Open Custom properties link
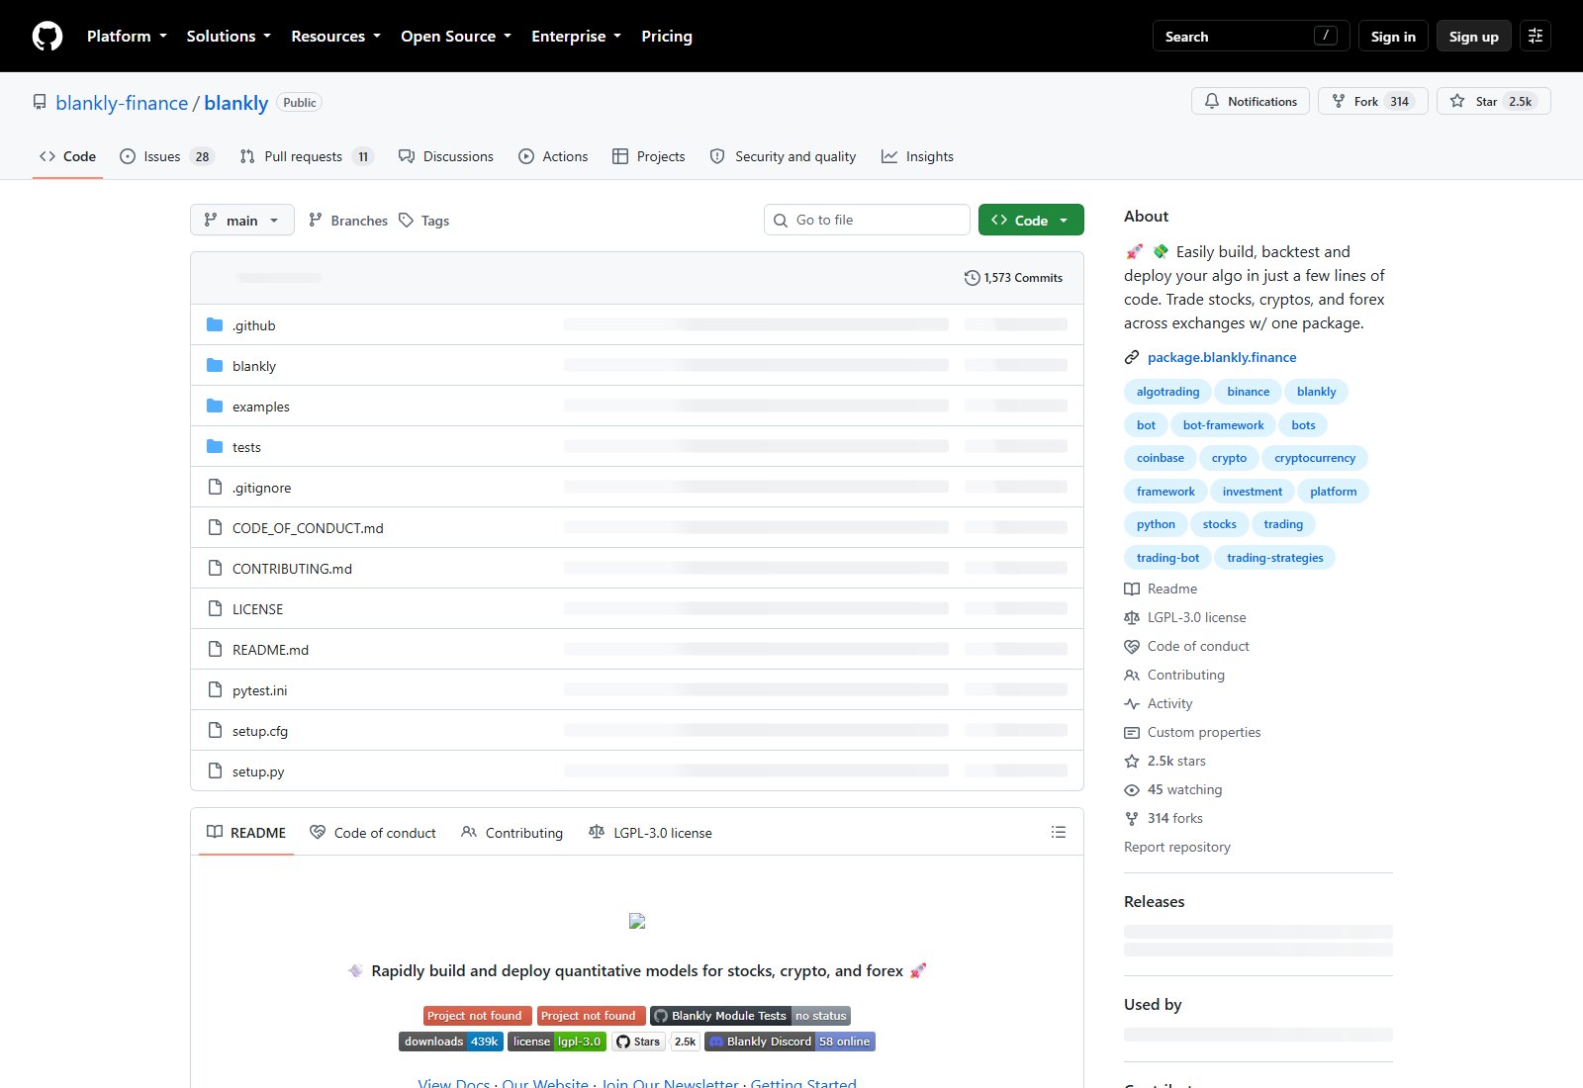Screen dimensions: 1583x1088 (1192, 732)
